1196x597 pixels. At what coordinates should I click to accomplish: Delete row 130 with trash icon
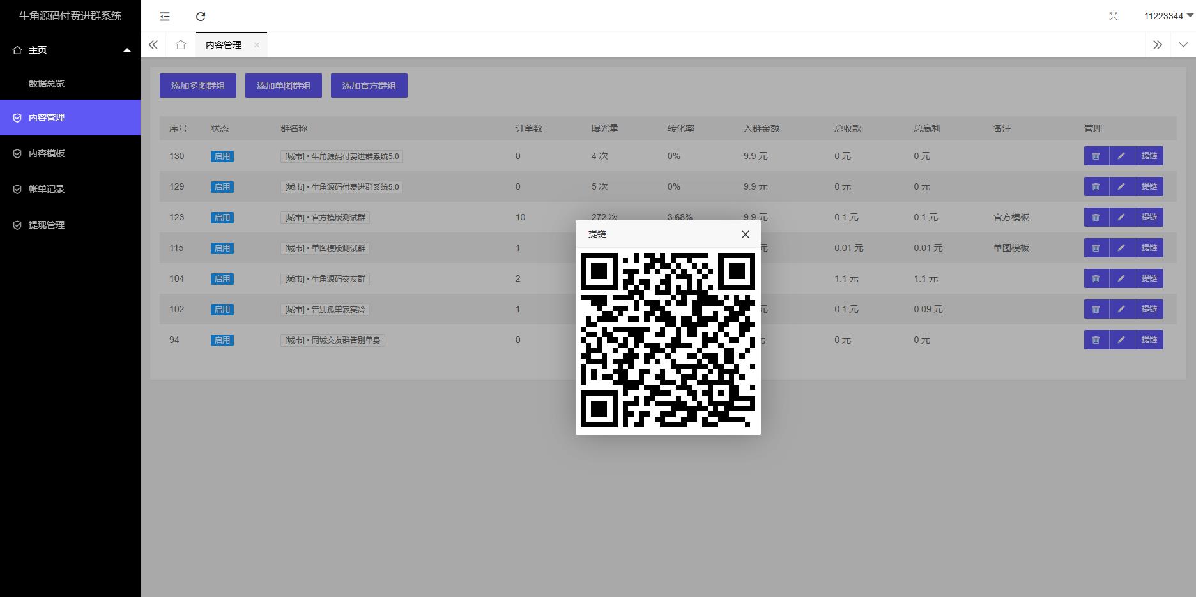coord(1096,156)
